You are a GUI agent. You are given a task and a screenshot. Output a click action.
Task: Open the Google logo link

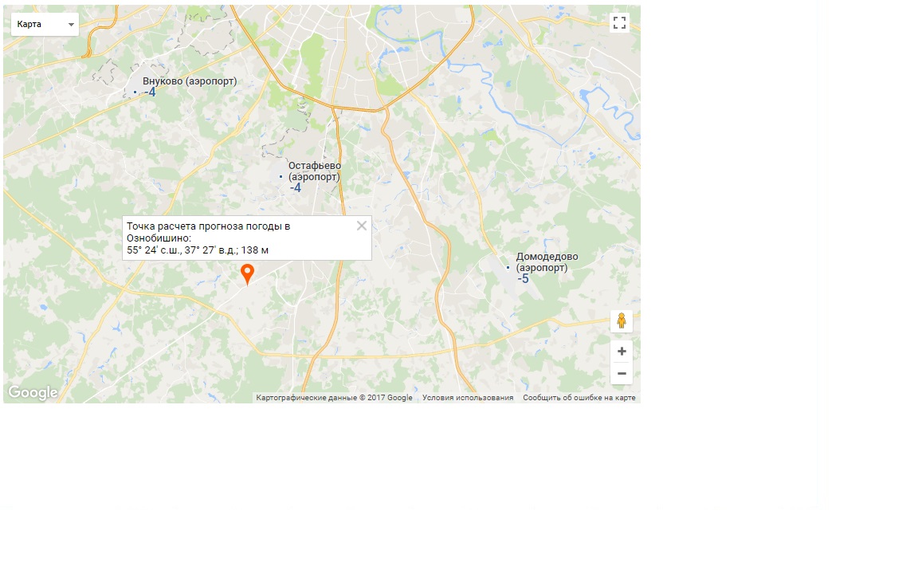coord(33,392)
